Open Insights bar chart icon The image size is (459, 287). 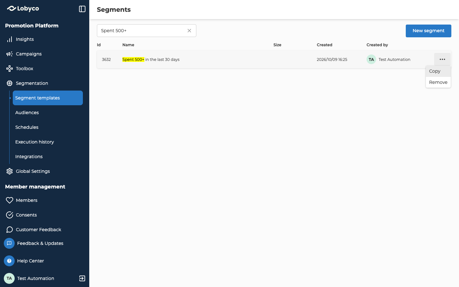pyautogui.click(x=10, y=39)
